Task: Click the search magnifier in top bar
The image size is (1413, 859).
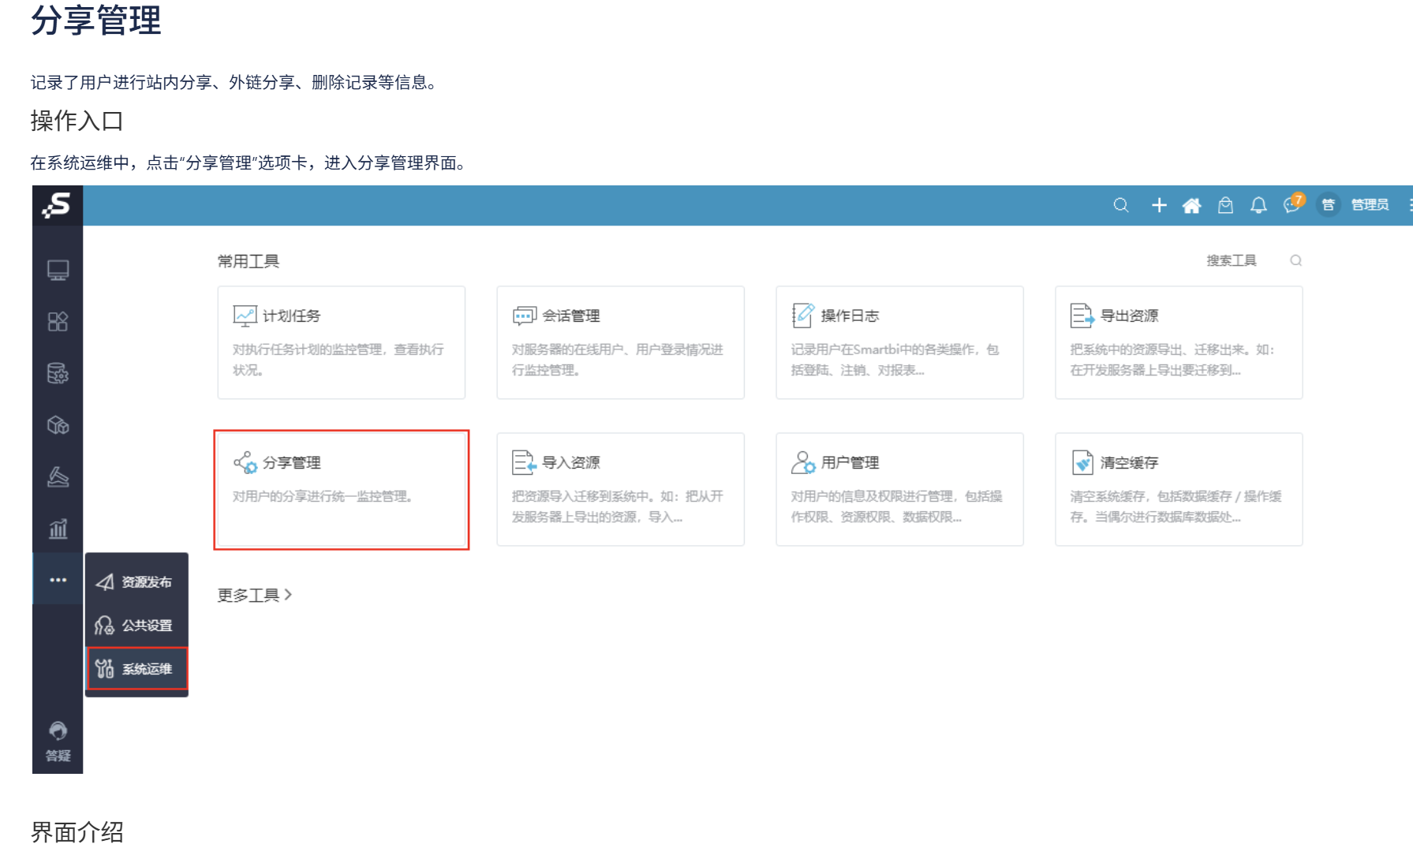Action: [x=1120, y=205]
